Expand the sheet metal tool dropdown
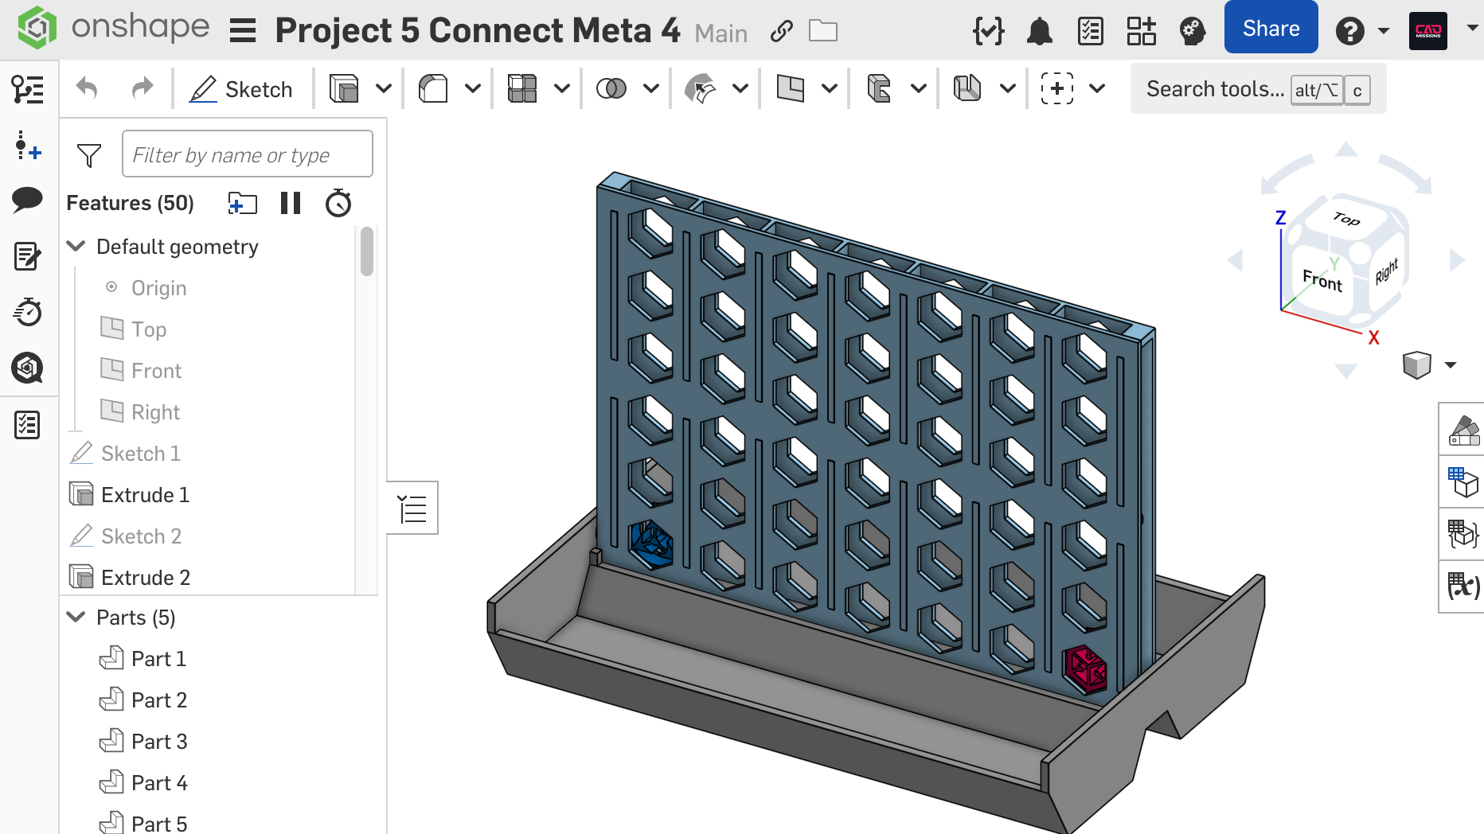The width and height of the screenshot is (1484, 834). 919,88
